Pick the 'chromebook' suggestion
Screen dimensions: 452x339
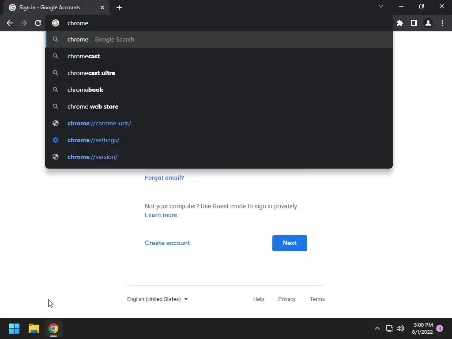click(x=219, y=90)
